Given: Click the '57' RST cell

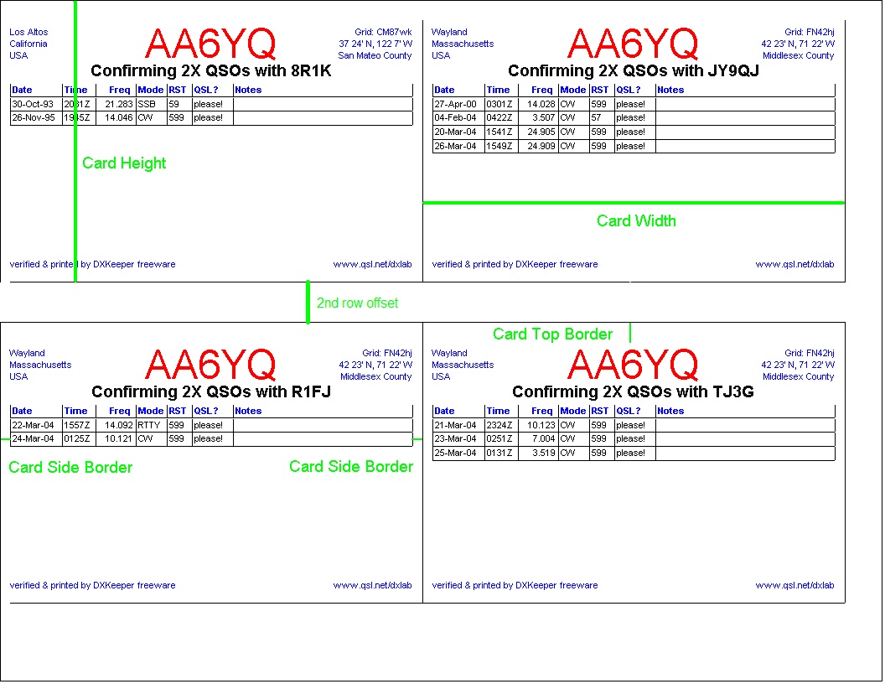Looking at the screenshot, I should (x=602, y=118).
